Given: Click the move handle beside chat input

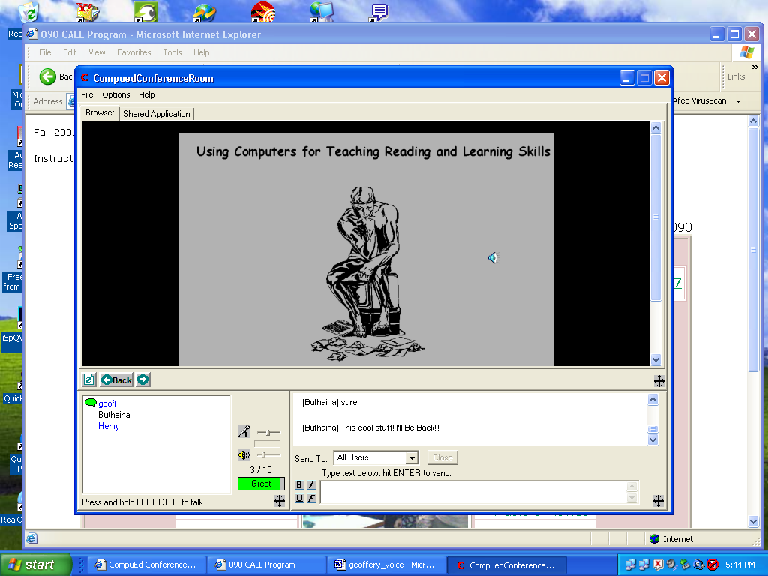Looking at the screenshot, I should point(658,500).
